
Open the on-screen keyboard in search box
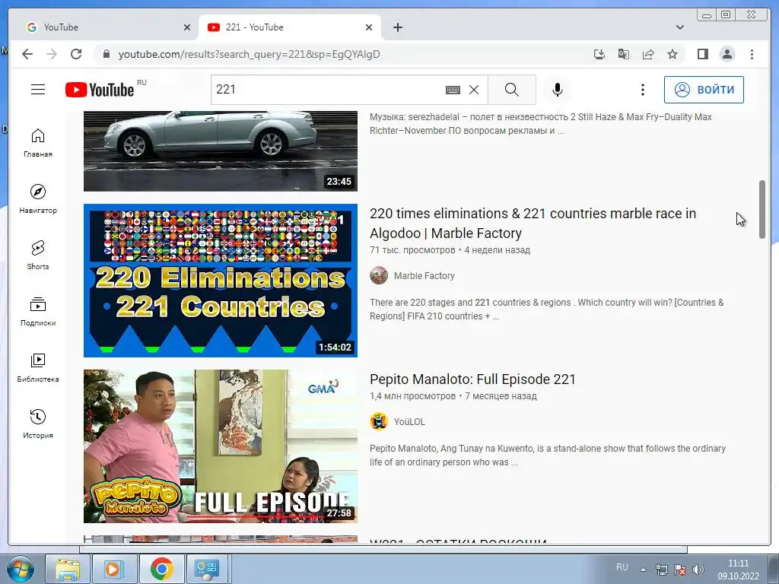pyautogui.click(x=453, y=90)
